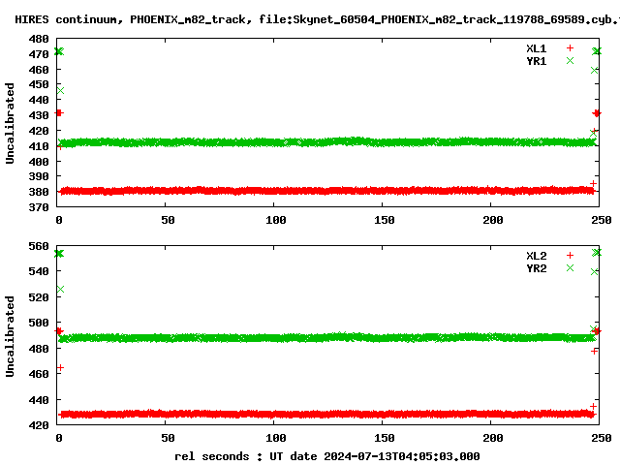Click the upper plot's 200 x-axis label

tap(493, 220)
